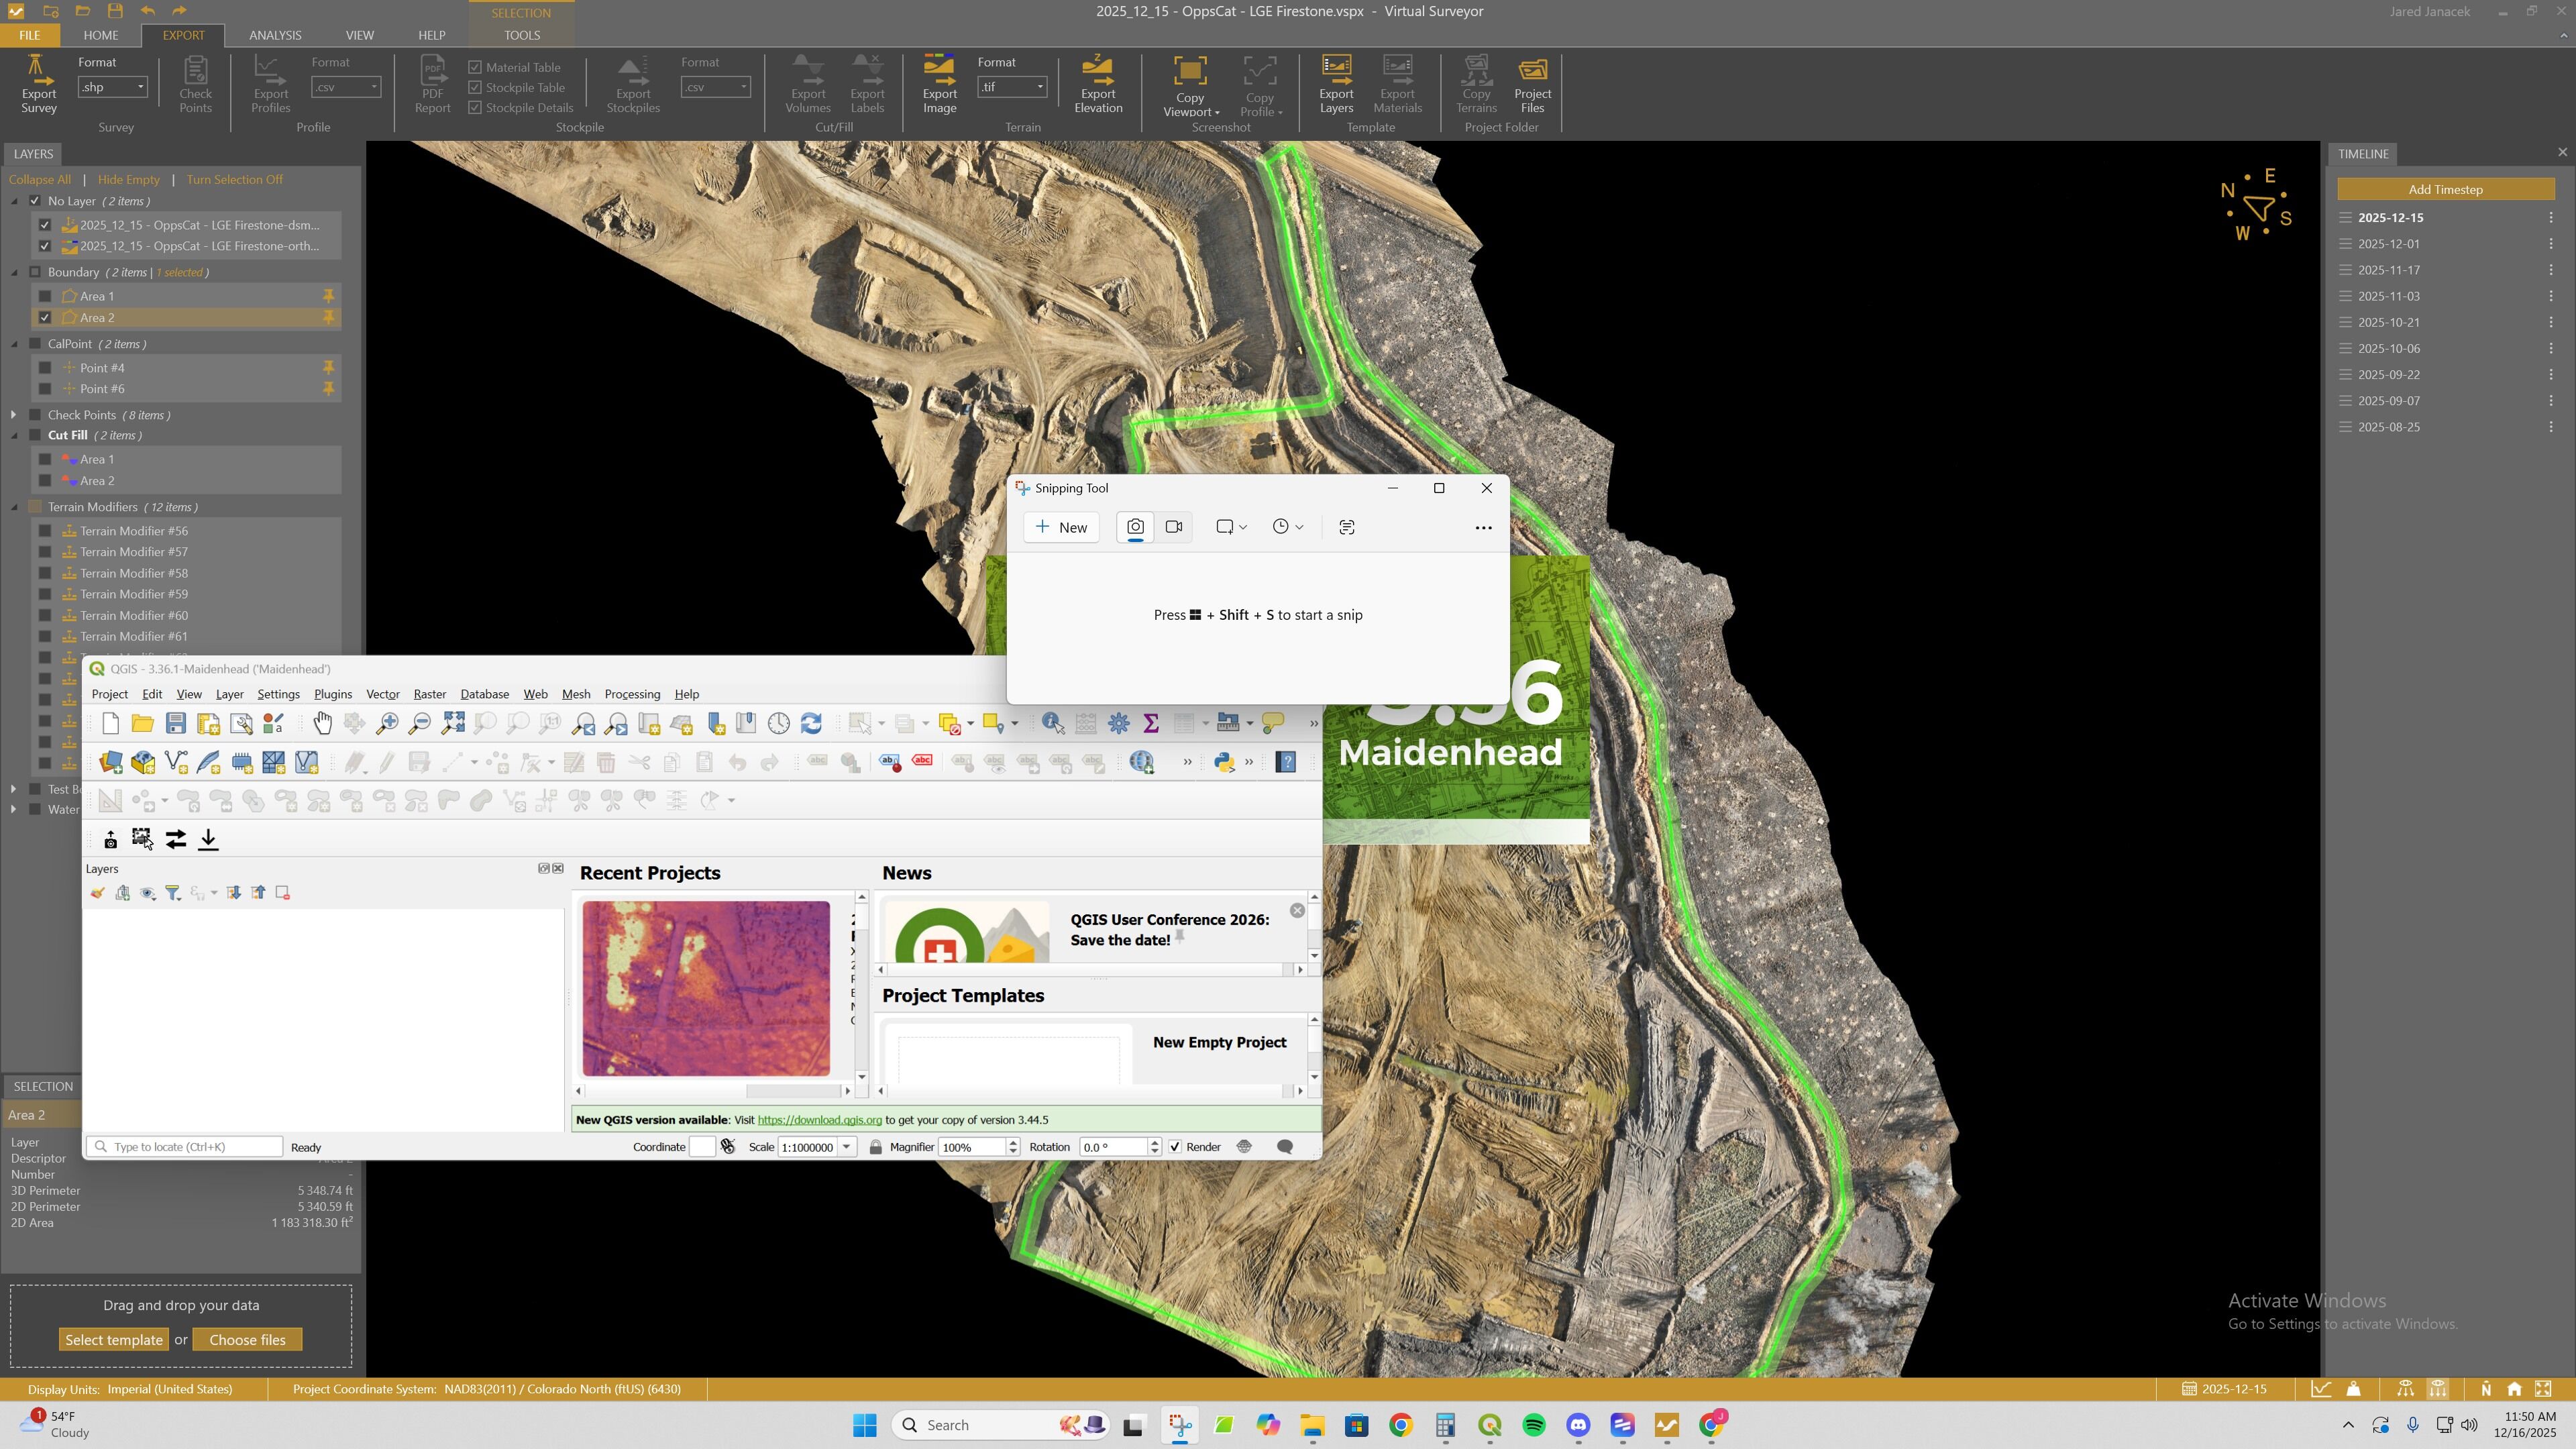The image size is (2576, 1449).
Task: Collapse the Cut Fill layer group
Action: 15,436
